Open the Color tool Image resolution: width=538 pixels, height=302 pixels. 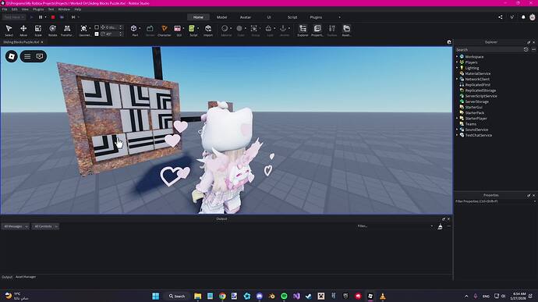pos(239,30)
